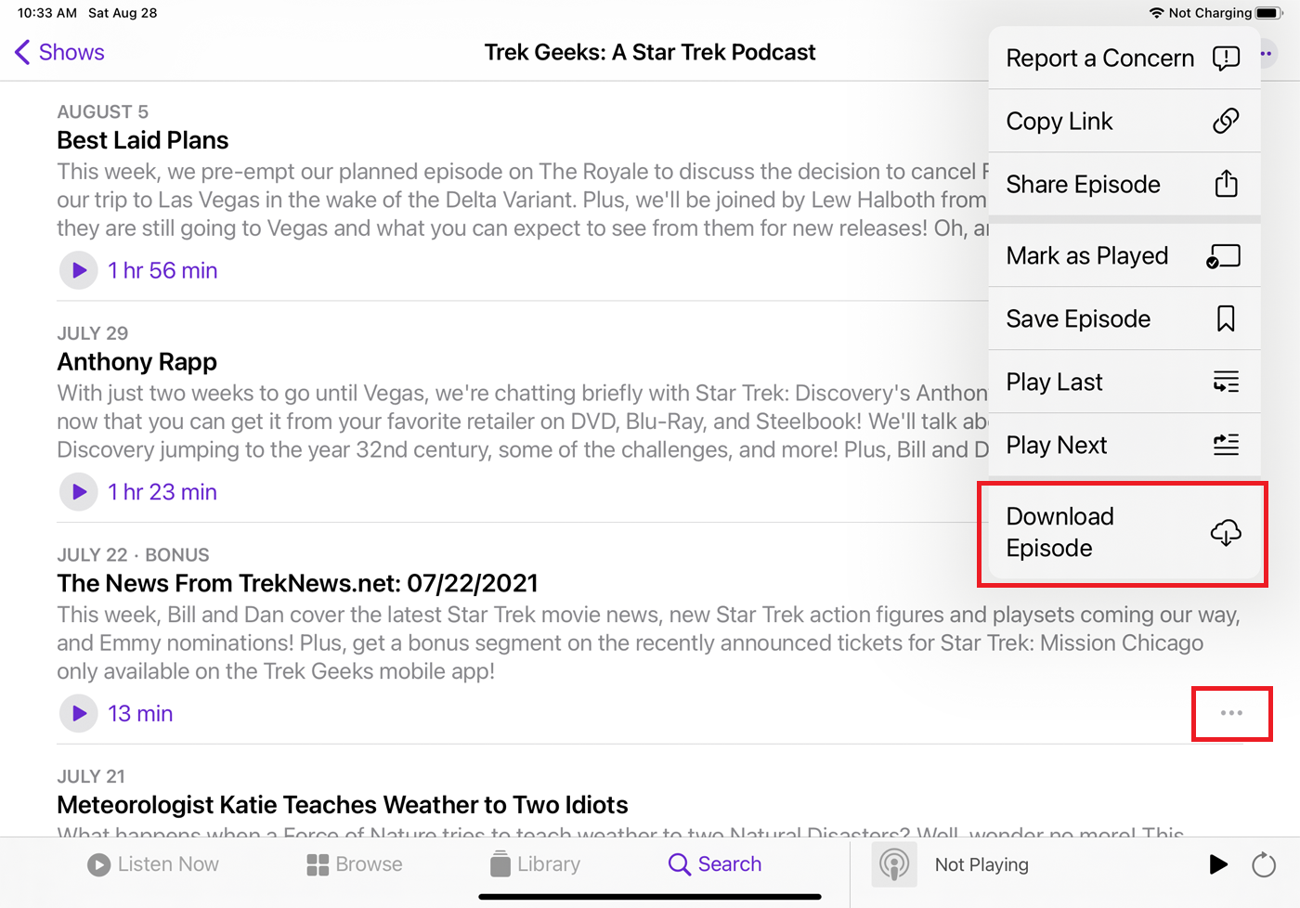Viewport: 1300px width, 908px height.
Task: Tap the Mark as Played screen icon
Action: point(1223,256)
